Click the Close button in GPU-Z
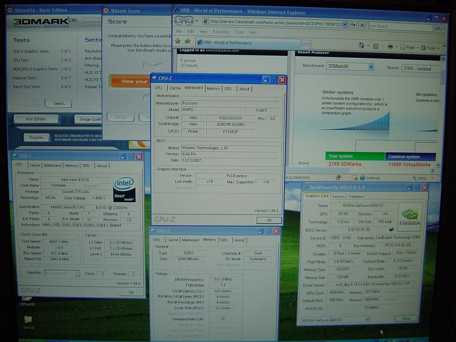The image size is (456, 342). pyautogui.click(x=406, y=318)
